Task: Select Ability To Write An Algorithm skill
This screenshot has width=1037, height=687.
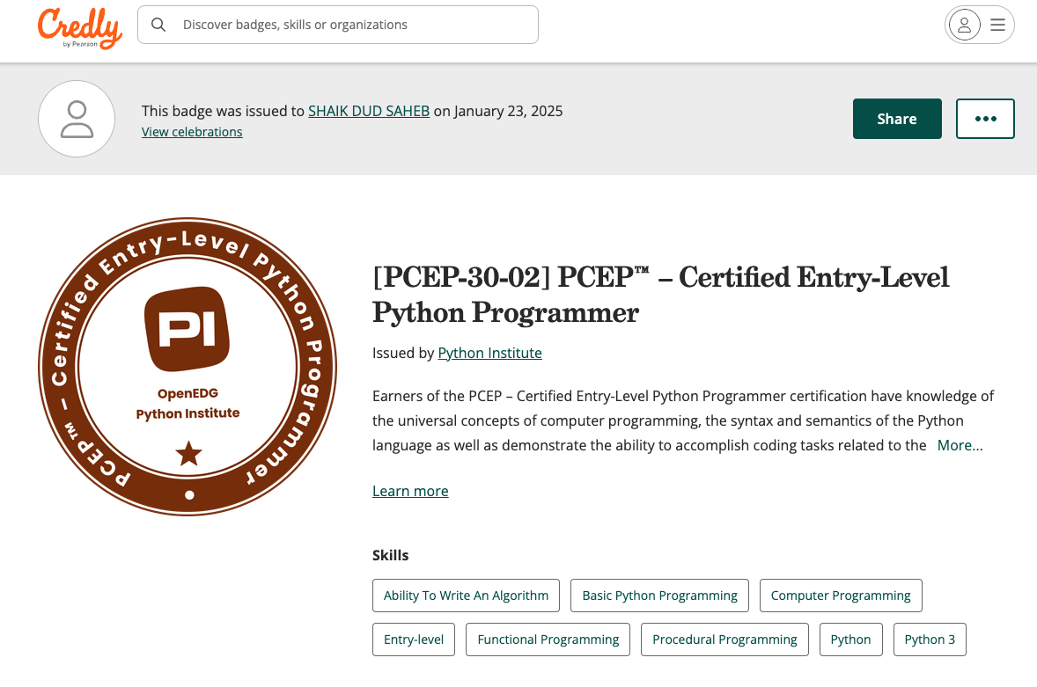Action: pyautogui.click(x=466, y=596)
